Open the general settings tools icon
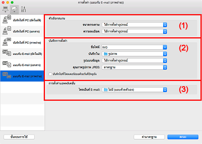The width and height of the screenshot is (202, 144). 24,9
